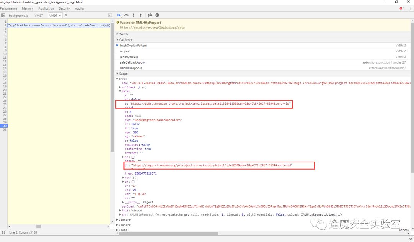This screenshot has width=414, height=242.
Task: Expand the uk array
Action: pyautogui.click(x=123, y=181)
